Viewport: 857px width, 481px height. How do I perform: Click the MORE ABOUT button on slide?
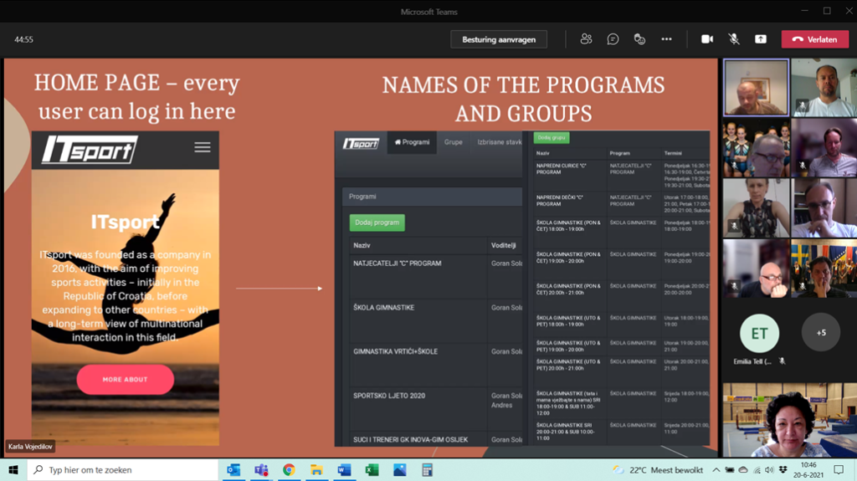(126, 379)
